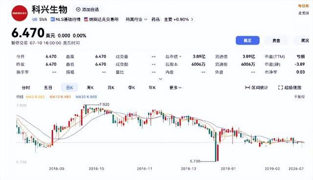Image resolution: width=313 pixels, height=180 pixels.
Task: Click the US market flag icon
Action: (35, 20)
